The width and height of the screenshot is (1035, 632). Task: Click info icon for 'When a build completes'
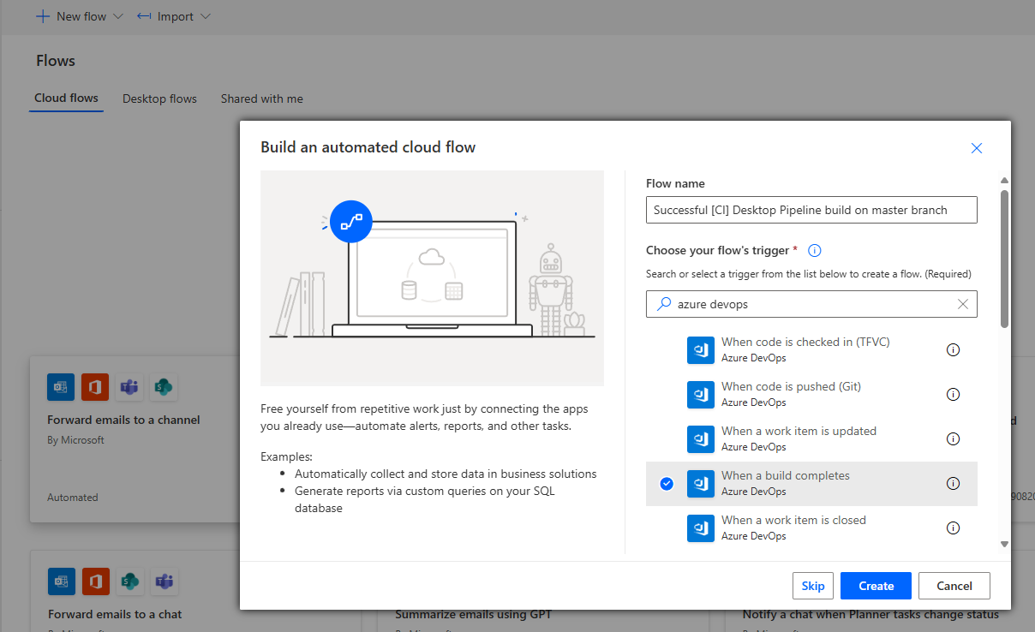click(952, 484)
